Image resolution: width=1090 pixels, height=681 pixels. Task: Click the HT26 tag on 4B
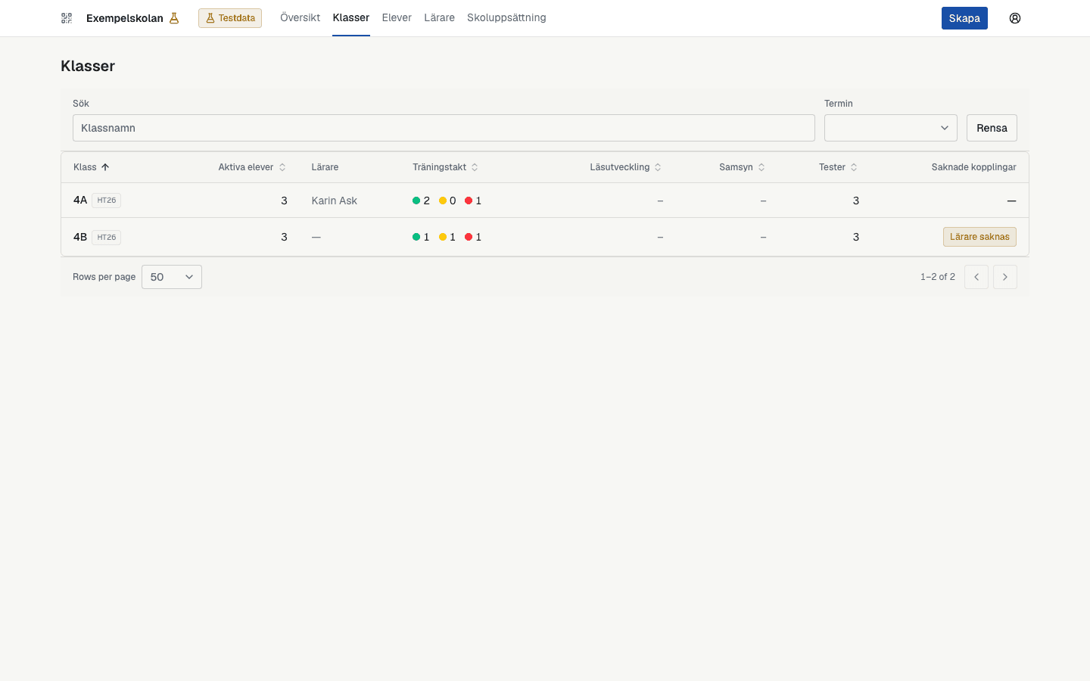coord(107,238)
